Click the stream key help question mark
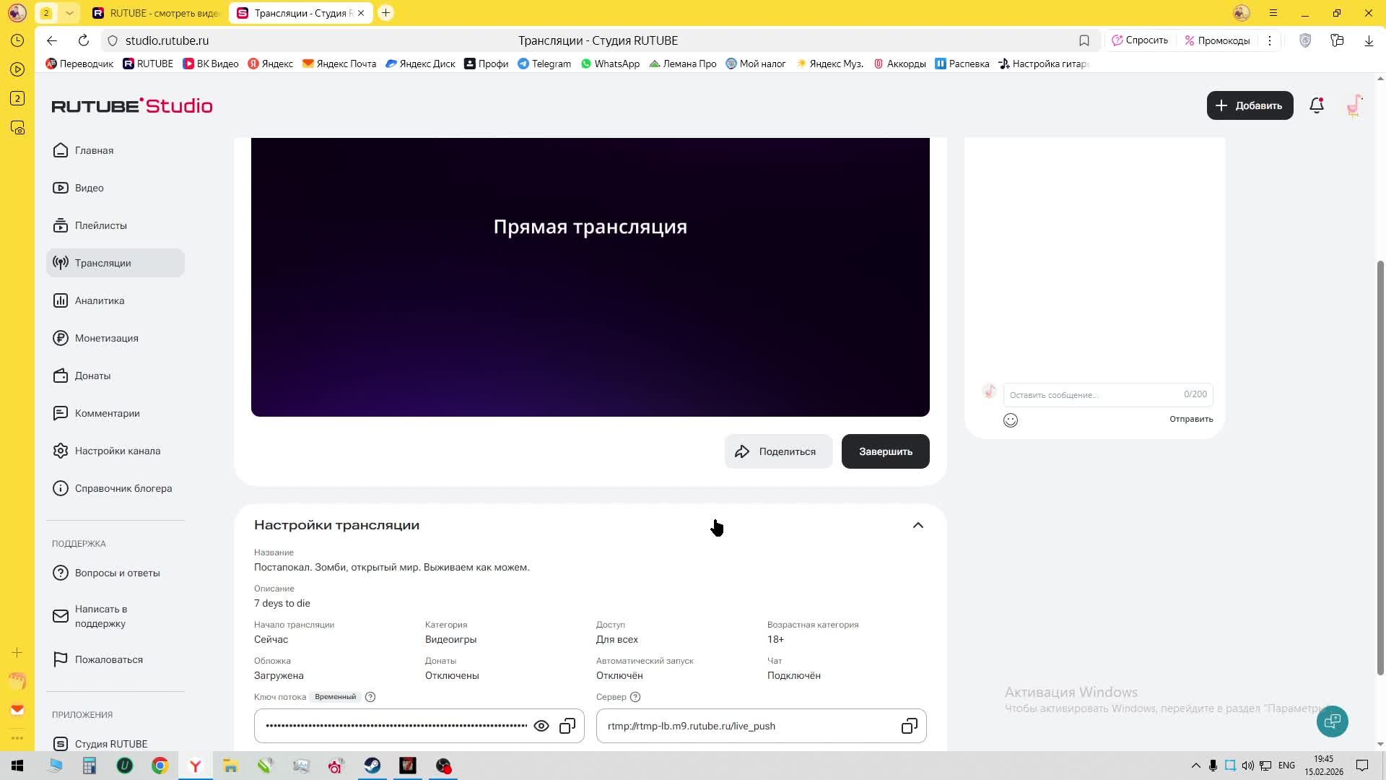This screenshot has width=1386, height=780. tap(370, 697)
